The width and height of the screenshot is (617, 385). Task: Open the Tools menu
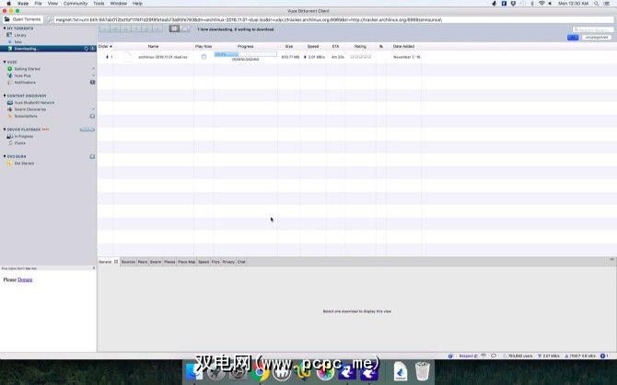(x=99, y=3)
